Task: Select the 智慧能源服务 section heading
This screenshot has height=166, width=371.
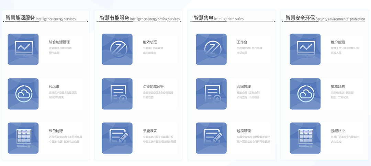Action: 20,18
